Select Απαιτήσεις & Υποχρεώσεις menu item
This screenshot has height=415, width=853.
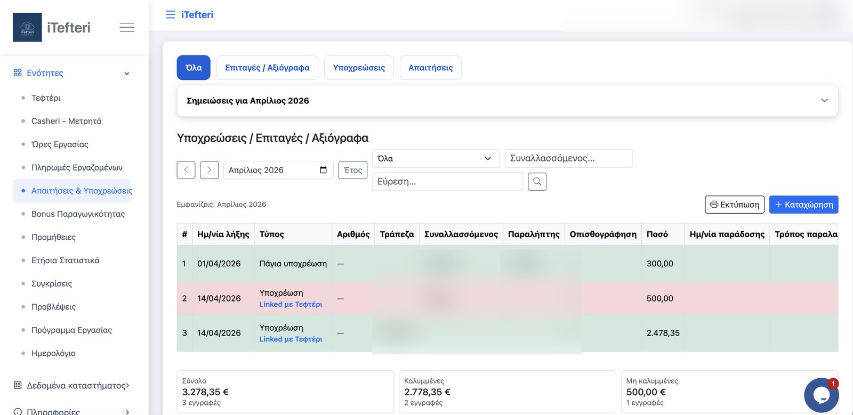pos(72,191)
